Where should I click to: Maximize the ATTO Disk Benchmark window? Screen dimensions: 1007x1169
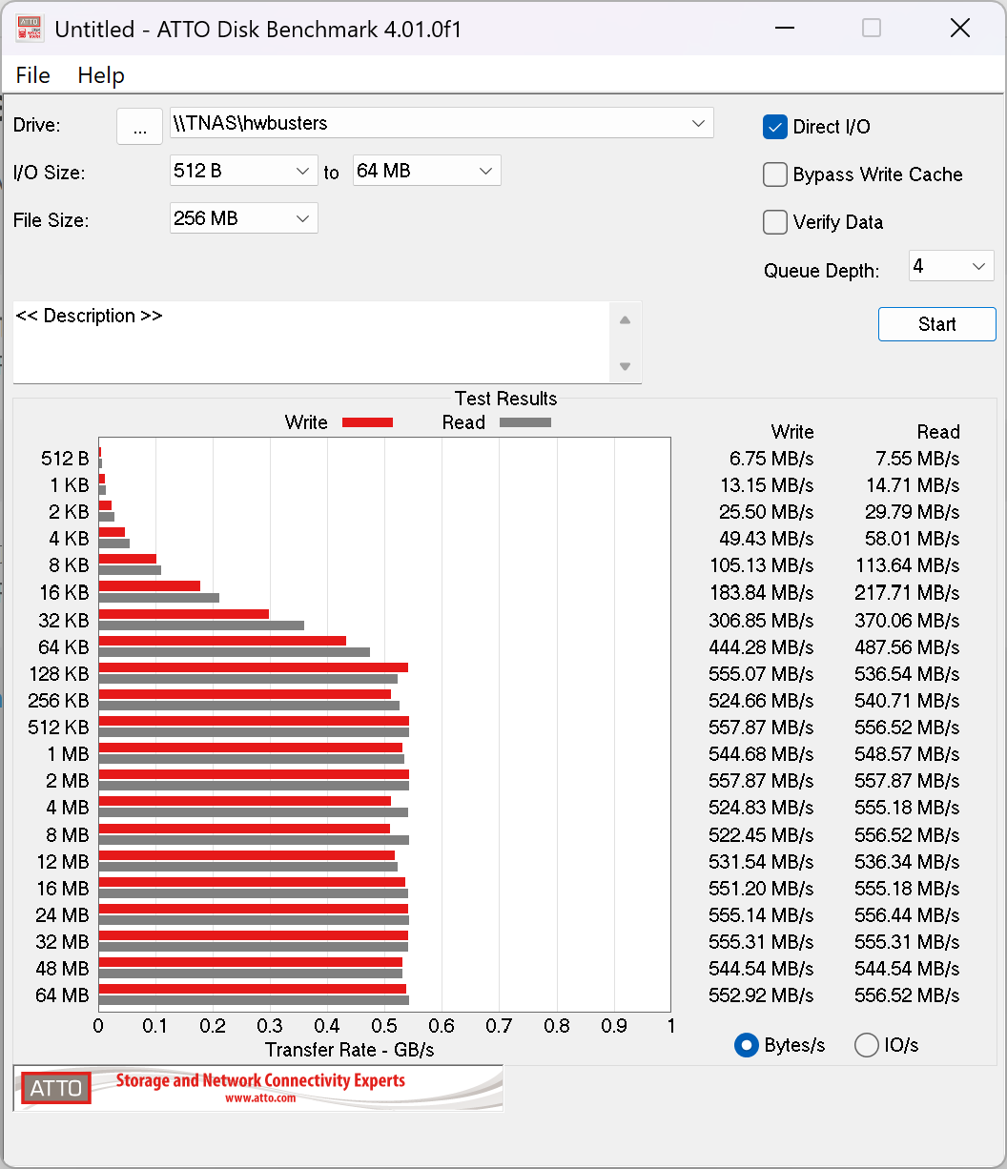pyautogui.click(x=871, y=29)
